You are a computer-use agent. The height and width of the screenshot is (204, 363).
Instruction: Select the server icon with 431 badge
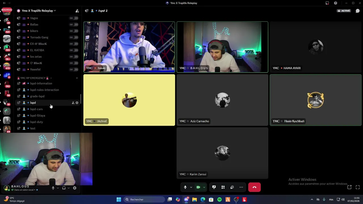click(7, 29)
